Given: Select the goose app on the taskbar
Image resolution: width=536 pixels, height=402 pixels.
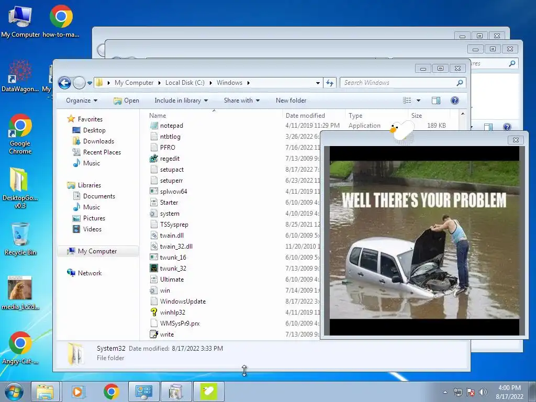Looking at the screenshot, I should click(x=209, y=392).
